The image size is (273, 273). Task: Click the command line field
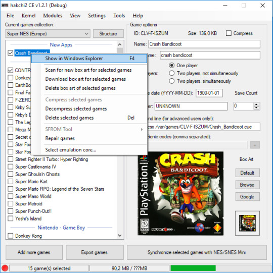click(x=203, y=127)
